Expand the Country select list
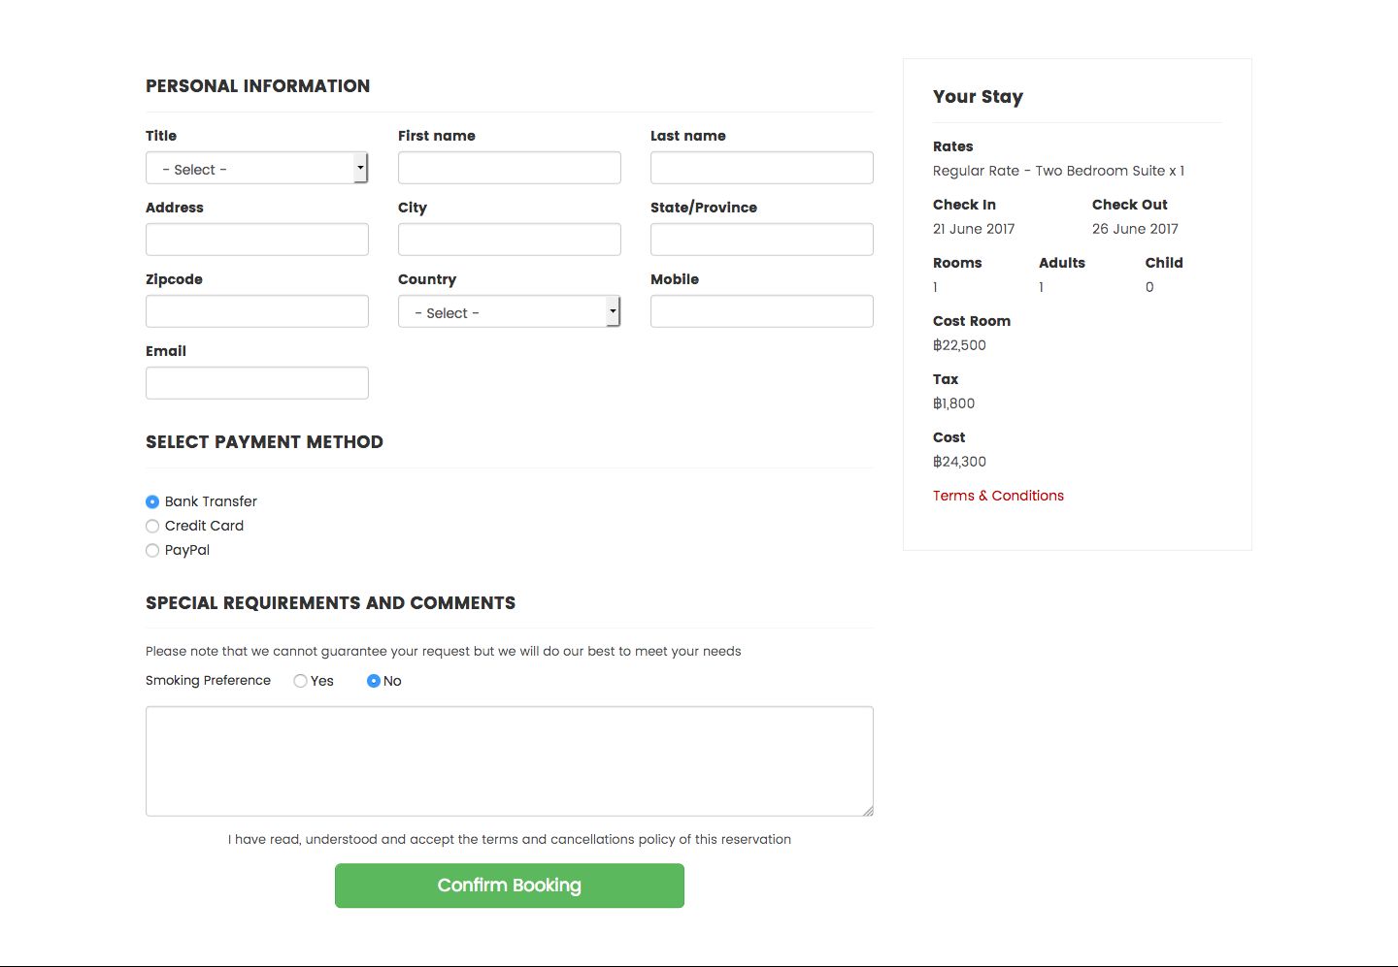Screen dimensions: 1398x967 point(509,312)
